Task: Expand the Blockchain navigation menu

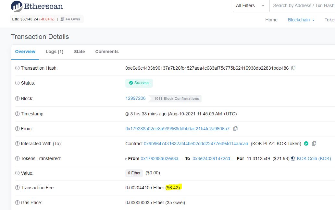Action: coord(301,20)
